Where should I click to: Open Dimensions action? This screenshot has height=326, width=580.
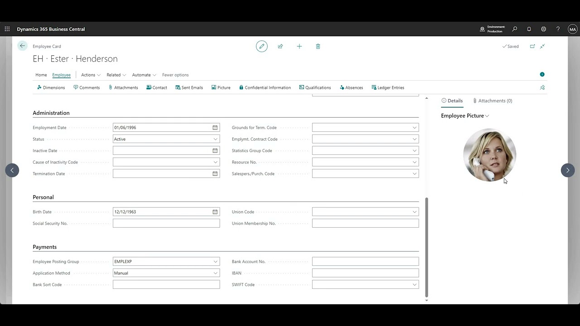click(x=51, y=87)
